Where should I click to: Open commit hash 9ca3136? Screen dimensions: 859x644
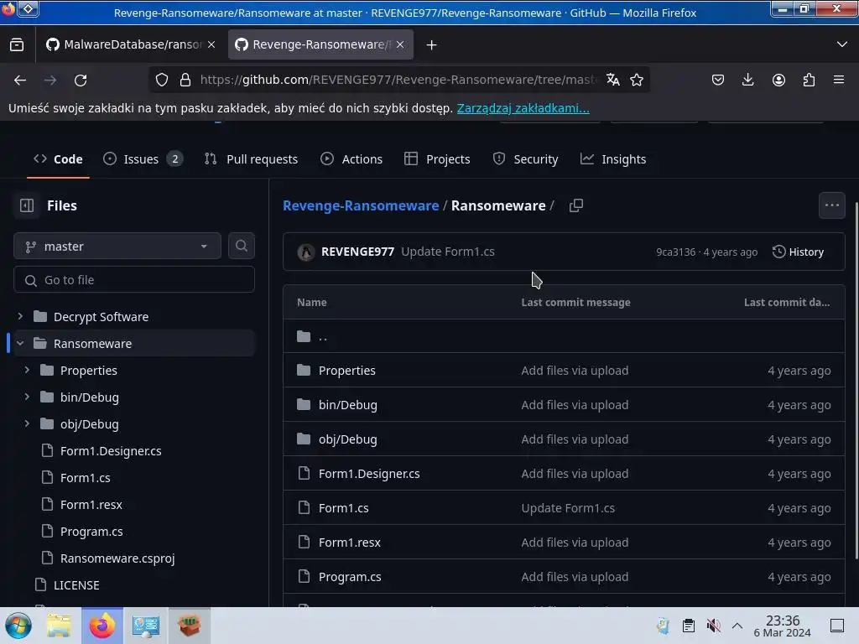pos(675,252)
